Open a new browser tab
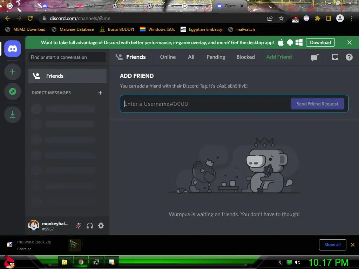The height and width of the screenshot is (269, 359). coord(289,6)
